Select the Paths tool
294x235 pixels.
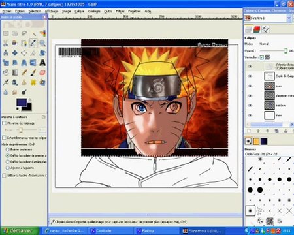[24, 43]
